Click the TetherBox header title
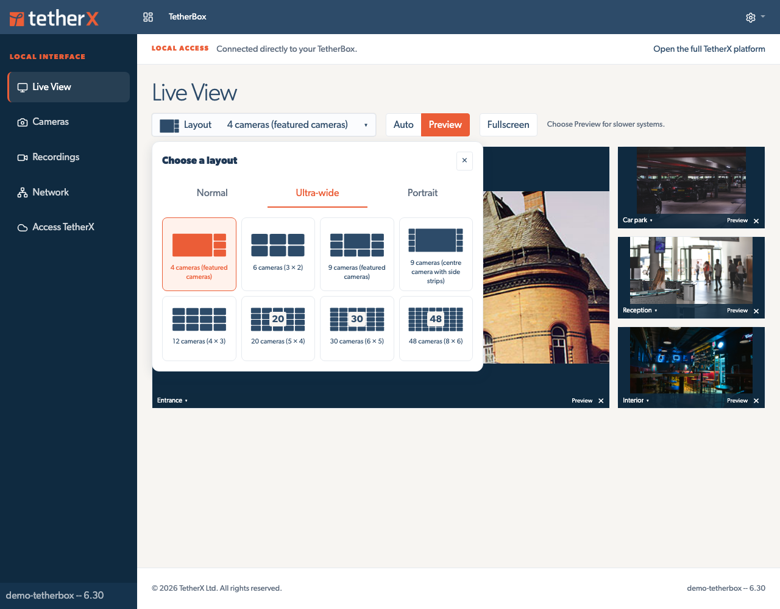Screen dimensions: 780x609 point(188,17)
